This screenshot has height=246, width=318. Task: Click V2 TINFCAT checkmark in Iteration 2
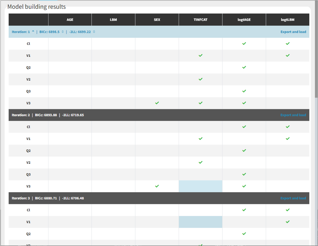coord(200,162)
